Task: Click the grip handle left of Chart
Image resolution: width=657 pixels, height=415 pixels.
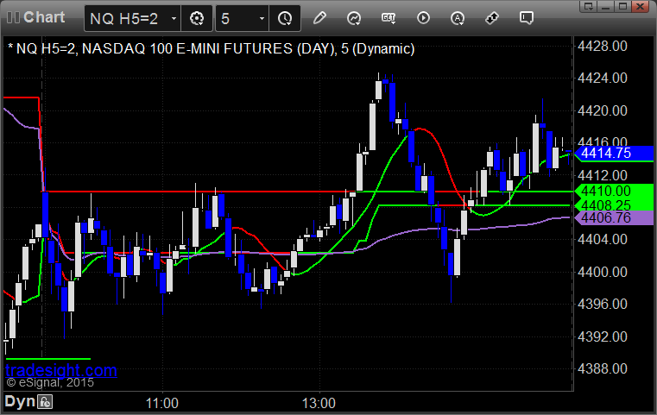Action: click(x=13, y=17)
